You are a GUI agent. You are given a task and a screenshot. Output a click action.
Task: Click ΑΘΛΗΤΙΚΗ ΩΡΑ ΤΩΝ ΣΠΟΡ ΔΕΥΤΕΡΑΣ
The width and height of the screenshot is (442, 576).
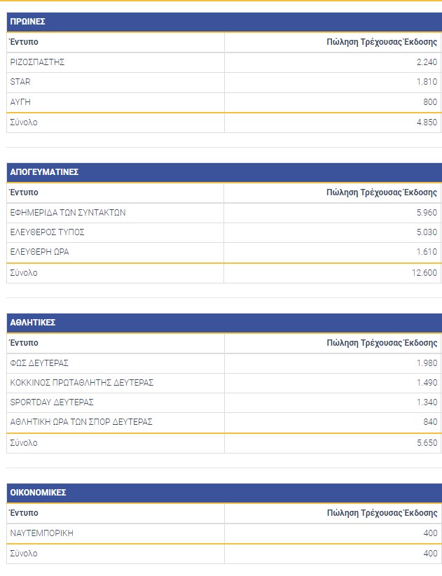click(81, 422)
